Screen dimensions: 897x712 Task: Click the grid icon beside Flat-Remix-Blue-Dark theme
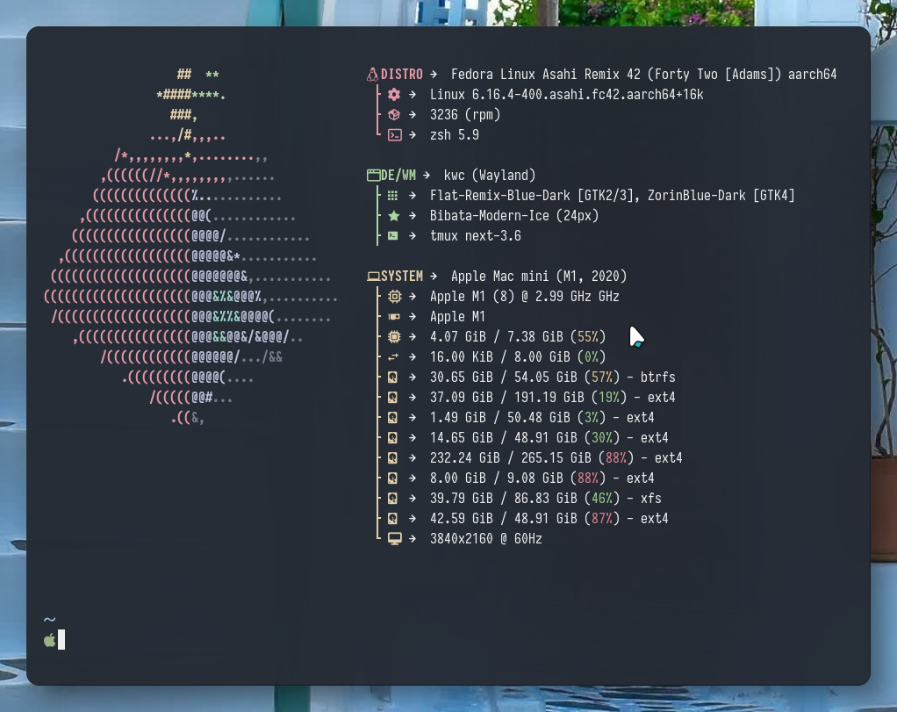point(392,196)
